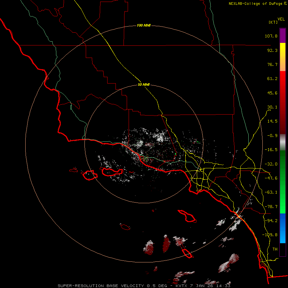The width and height of the screenshot is (288, 288).
Task: Click the -47.6 velocity scale value
Action: click(271, 178)
